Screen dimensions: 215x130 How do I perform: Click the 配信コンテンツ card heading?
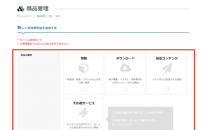pyautogui.click(x=167, y=58)
